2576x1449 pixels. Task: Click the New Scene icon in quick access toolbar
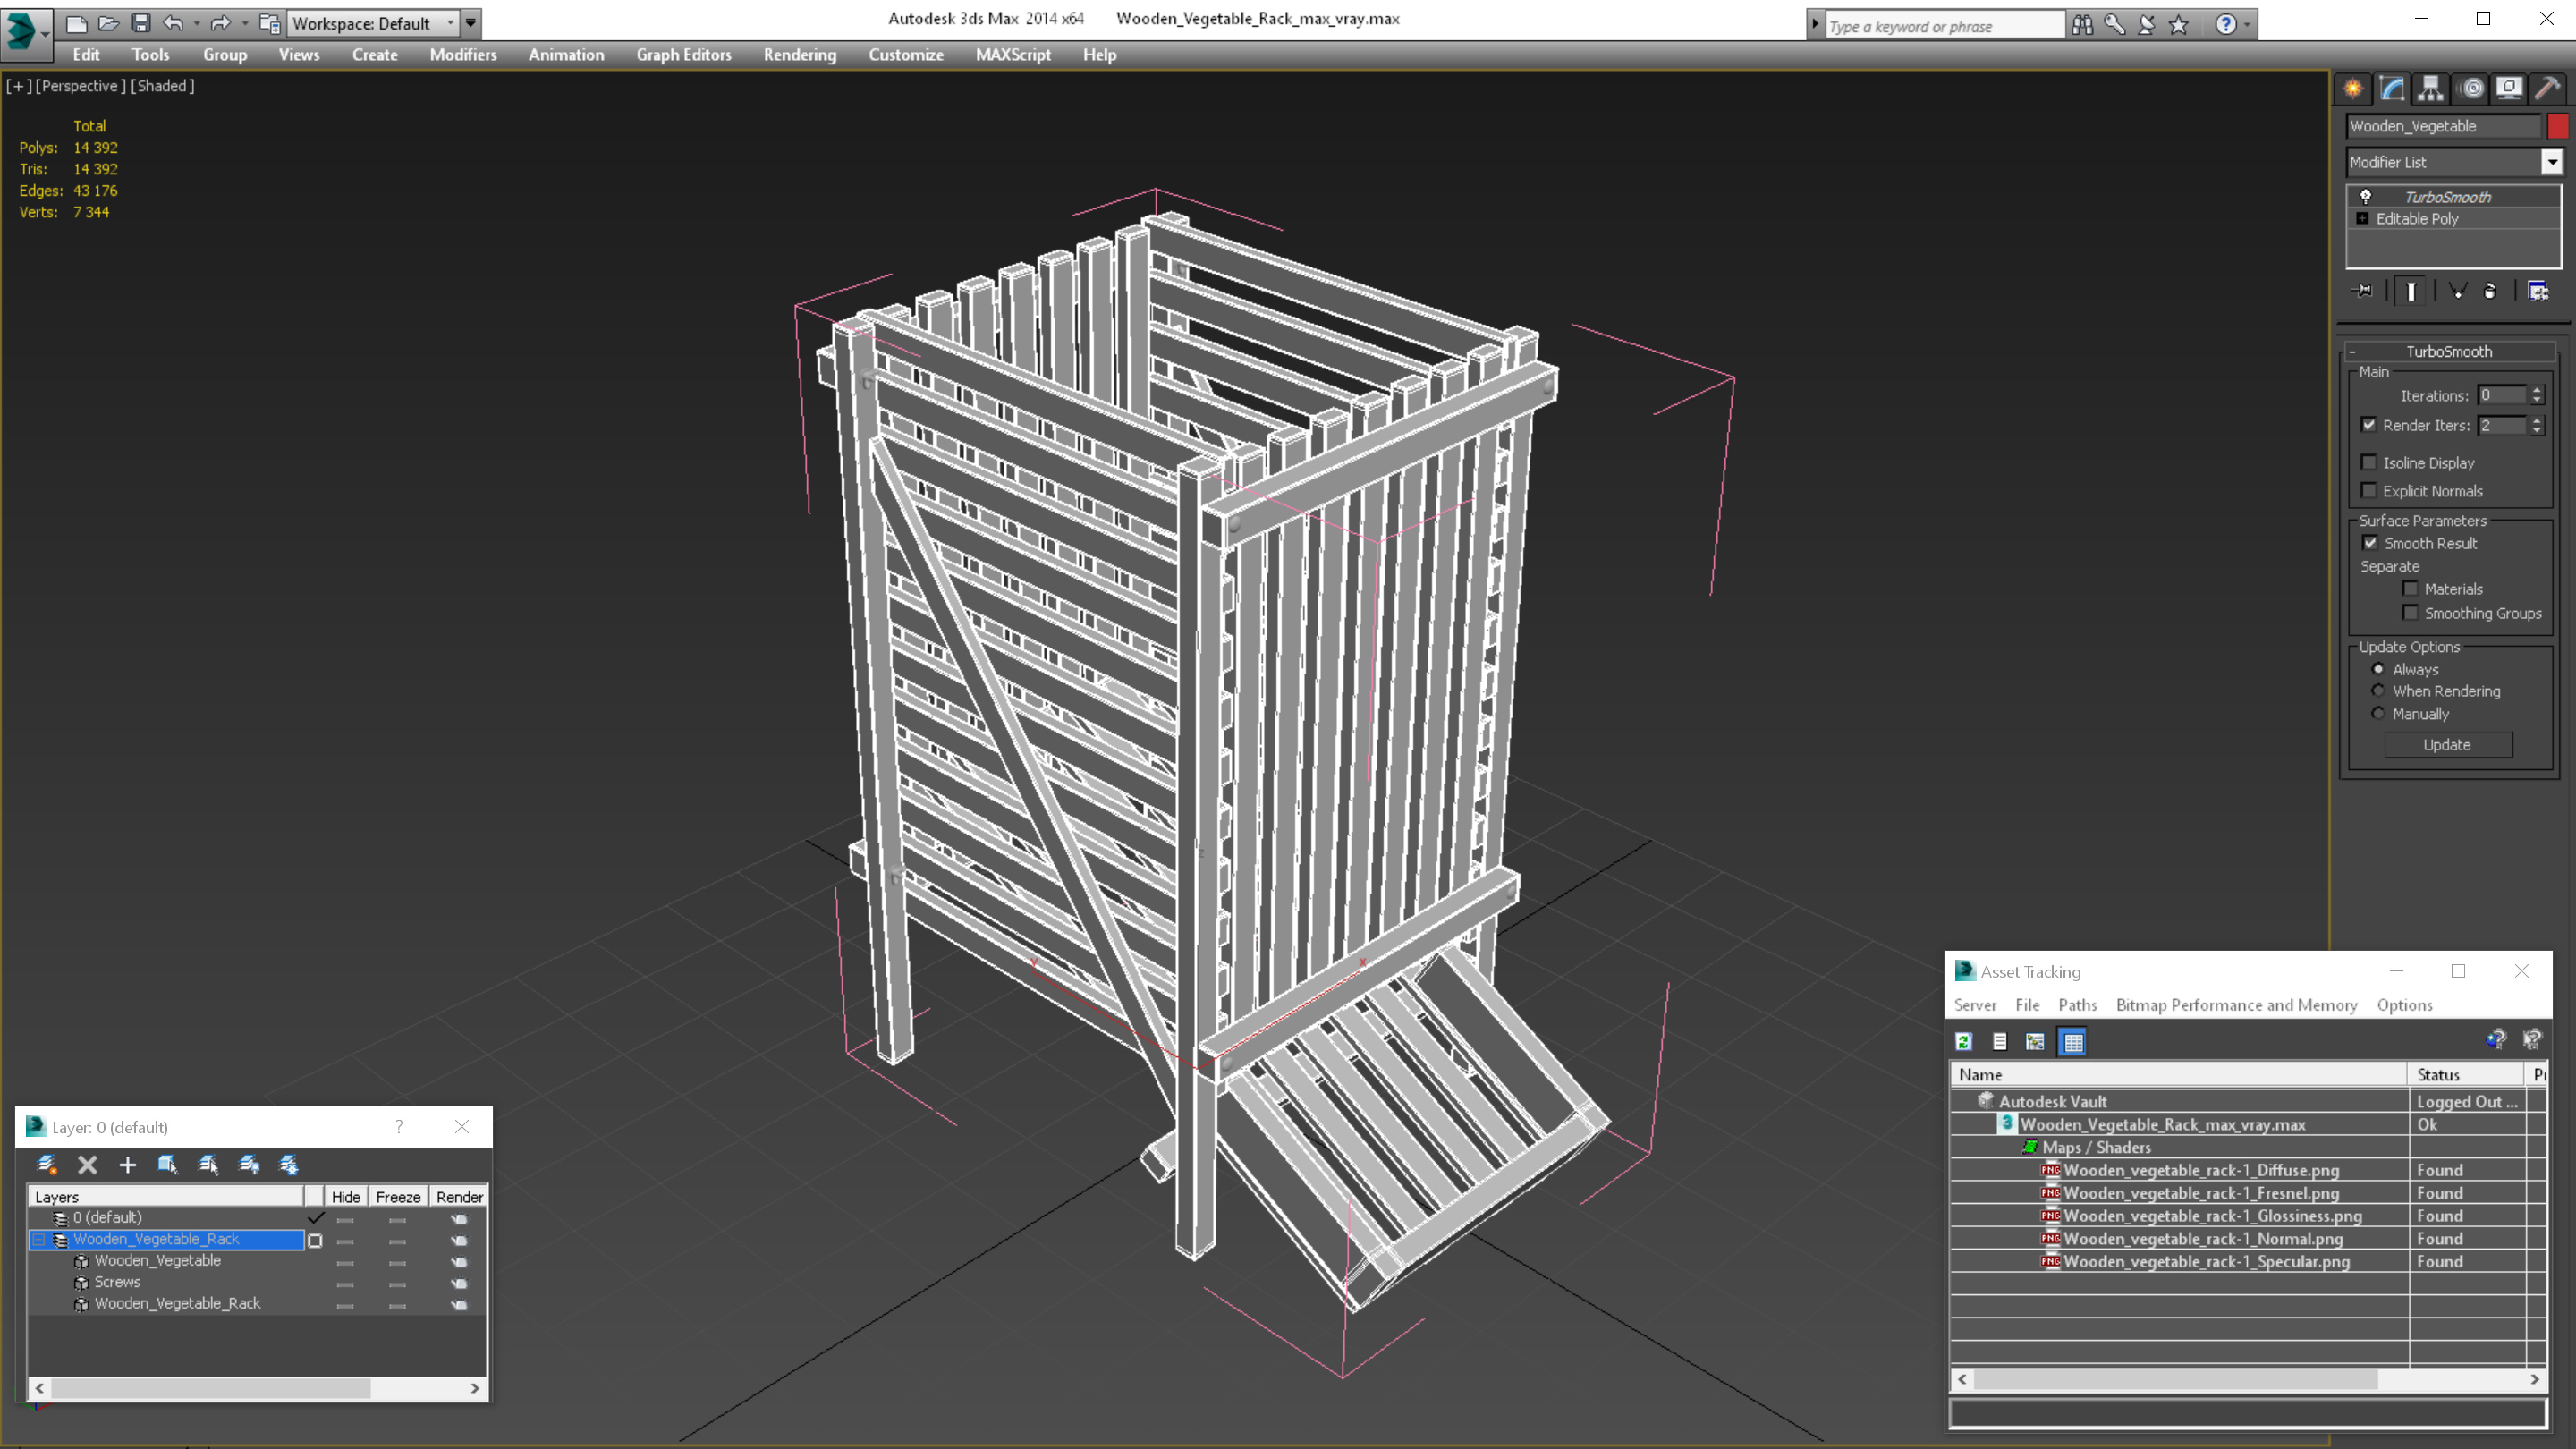tap(76, 23)
